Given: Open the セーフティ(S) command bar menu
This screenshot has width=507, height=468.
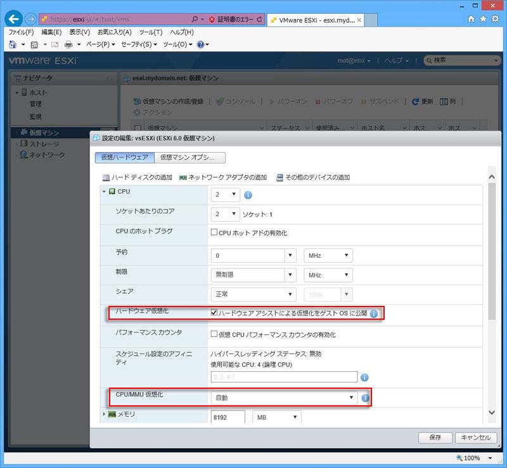Looking at the screenshot, I should [139, 44].
